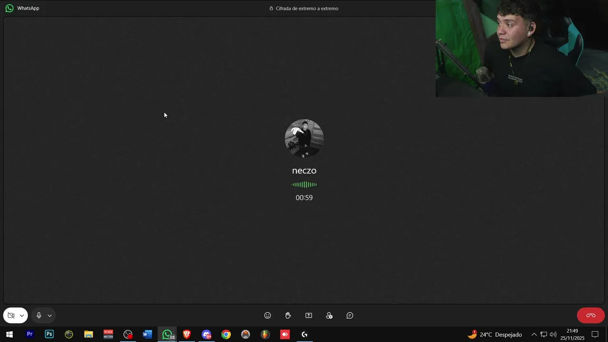The height and width of the screenshot is (342, 608).
Task: Open FL Studio from taskbar
Action: (x=265, y=334)
